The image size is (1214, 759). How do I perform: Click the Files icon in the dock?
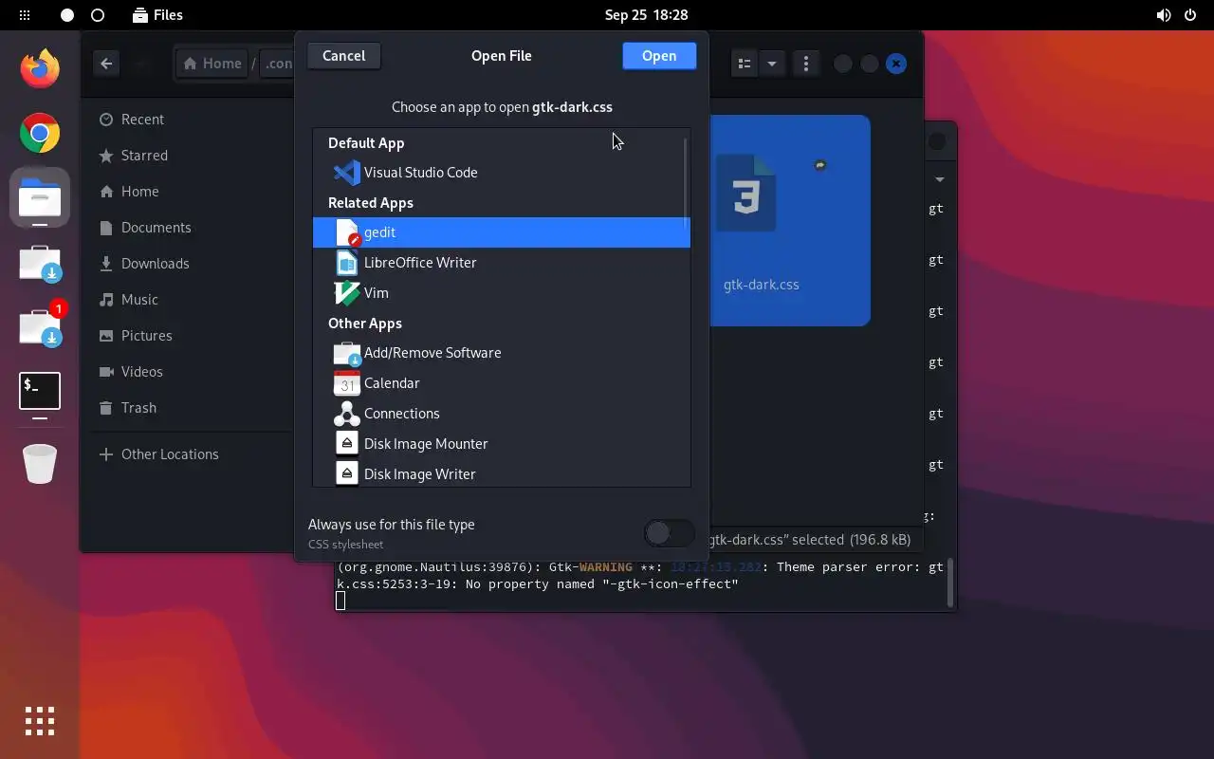tap(40, 197)
